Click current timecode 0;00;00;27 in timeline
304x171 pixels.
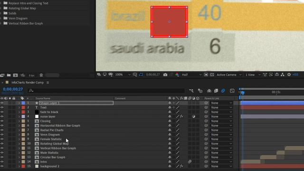tap(13, 89)
